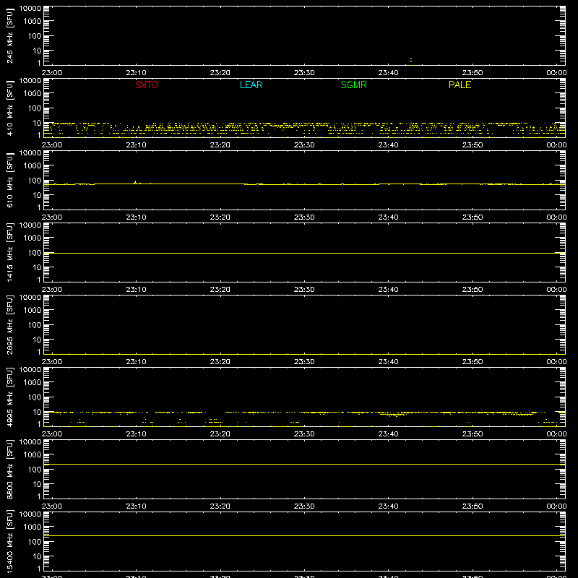578x578 pixels.
Task: Click the green SGMR station label
Action: [353, 85]
